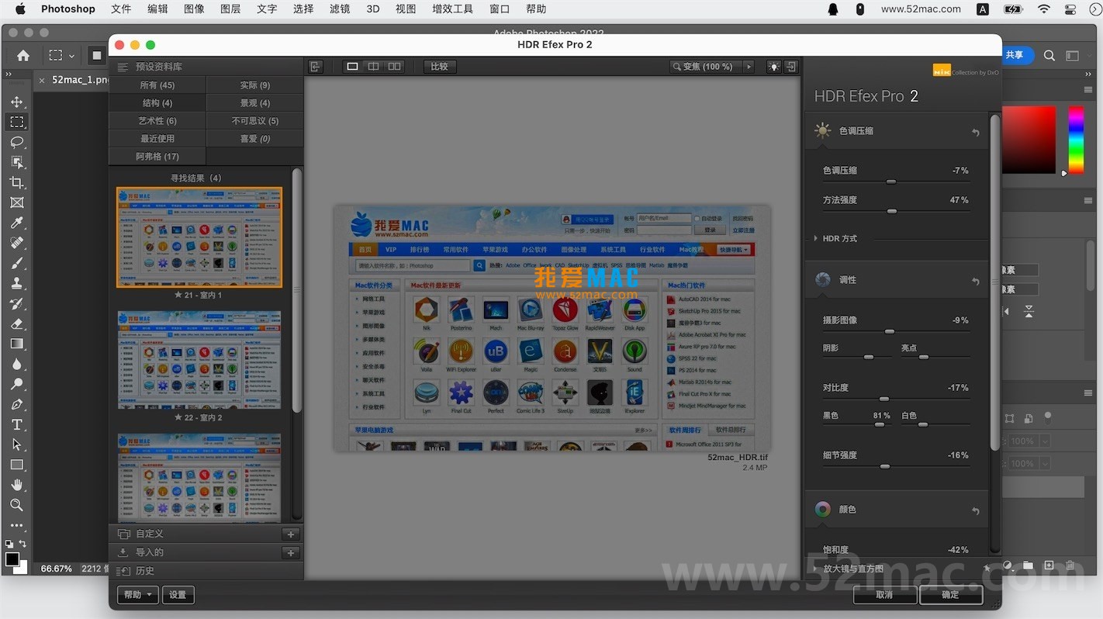Click the rainbow hue strip in Photoshop

[1076, 140]
